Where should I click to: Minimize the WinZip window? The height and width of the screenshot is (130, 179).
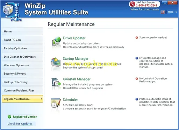point(165,2)
